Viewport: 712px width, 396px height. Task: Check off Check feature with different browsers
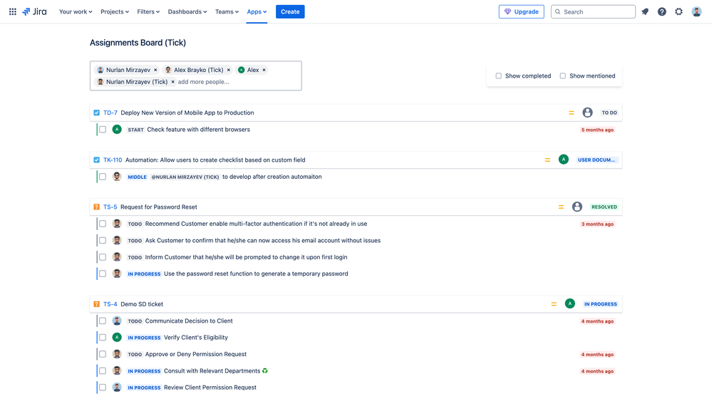tap(103, 130)
